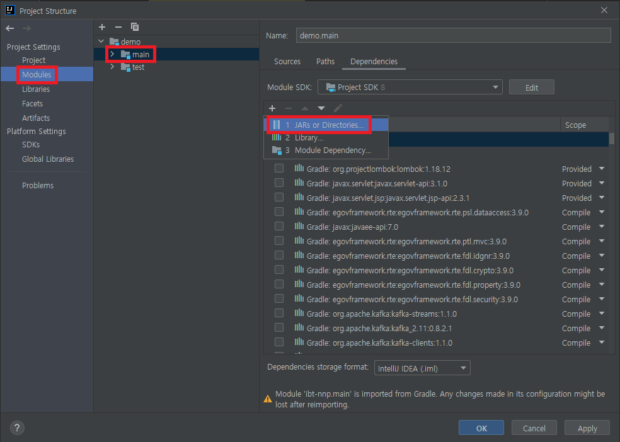Toggle export checkbox for fdl.idgnr:3.9.0

[x=279, y=255]
